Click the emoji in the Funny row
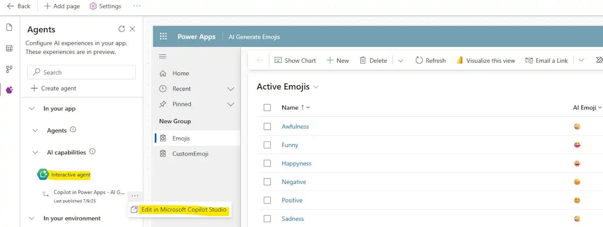The image size is (603, 227). click(577, 145)
